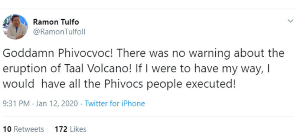The image size is (297, 139).
Task: Open the Twitter for iPhone source link
Action: point(115,104)
